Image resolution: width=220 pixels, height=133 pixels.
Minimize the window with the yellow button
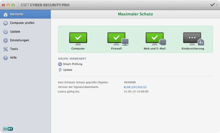click(x=8, y=5)
